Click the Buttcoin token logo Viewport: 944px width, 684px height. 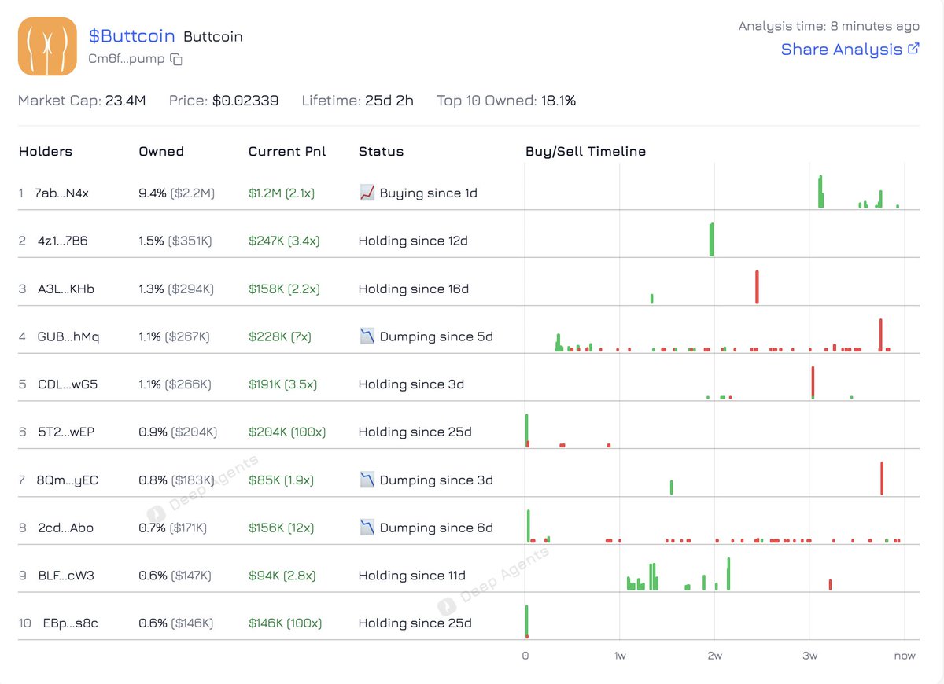pyautogui.click(x=47, y=46)
